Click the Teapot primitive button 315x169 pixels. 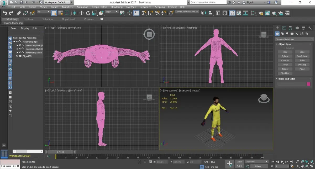285,69
